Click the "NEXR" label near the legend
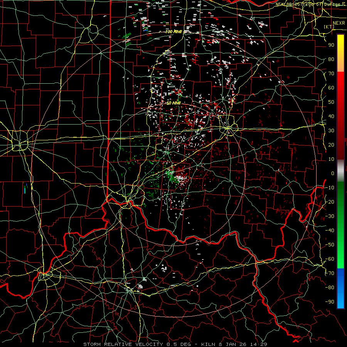The height and width of the screenshot is (347, 347). pyautogui.click(x=339, y=23)
